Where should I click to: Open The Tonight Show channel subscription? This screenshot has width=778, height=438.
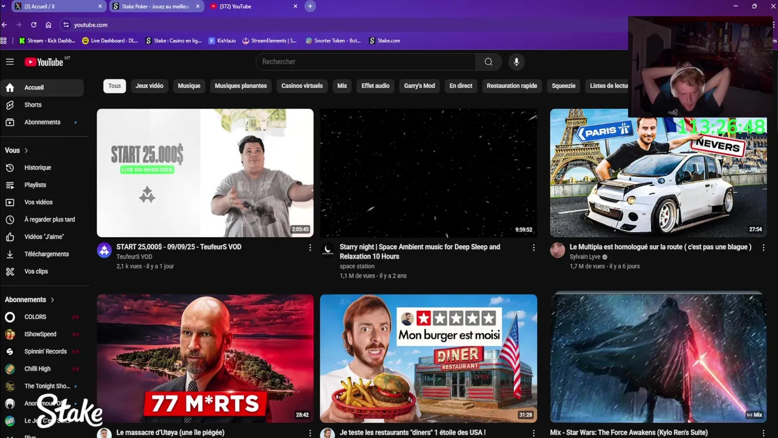pos(42,386)
